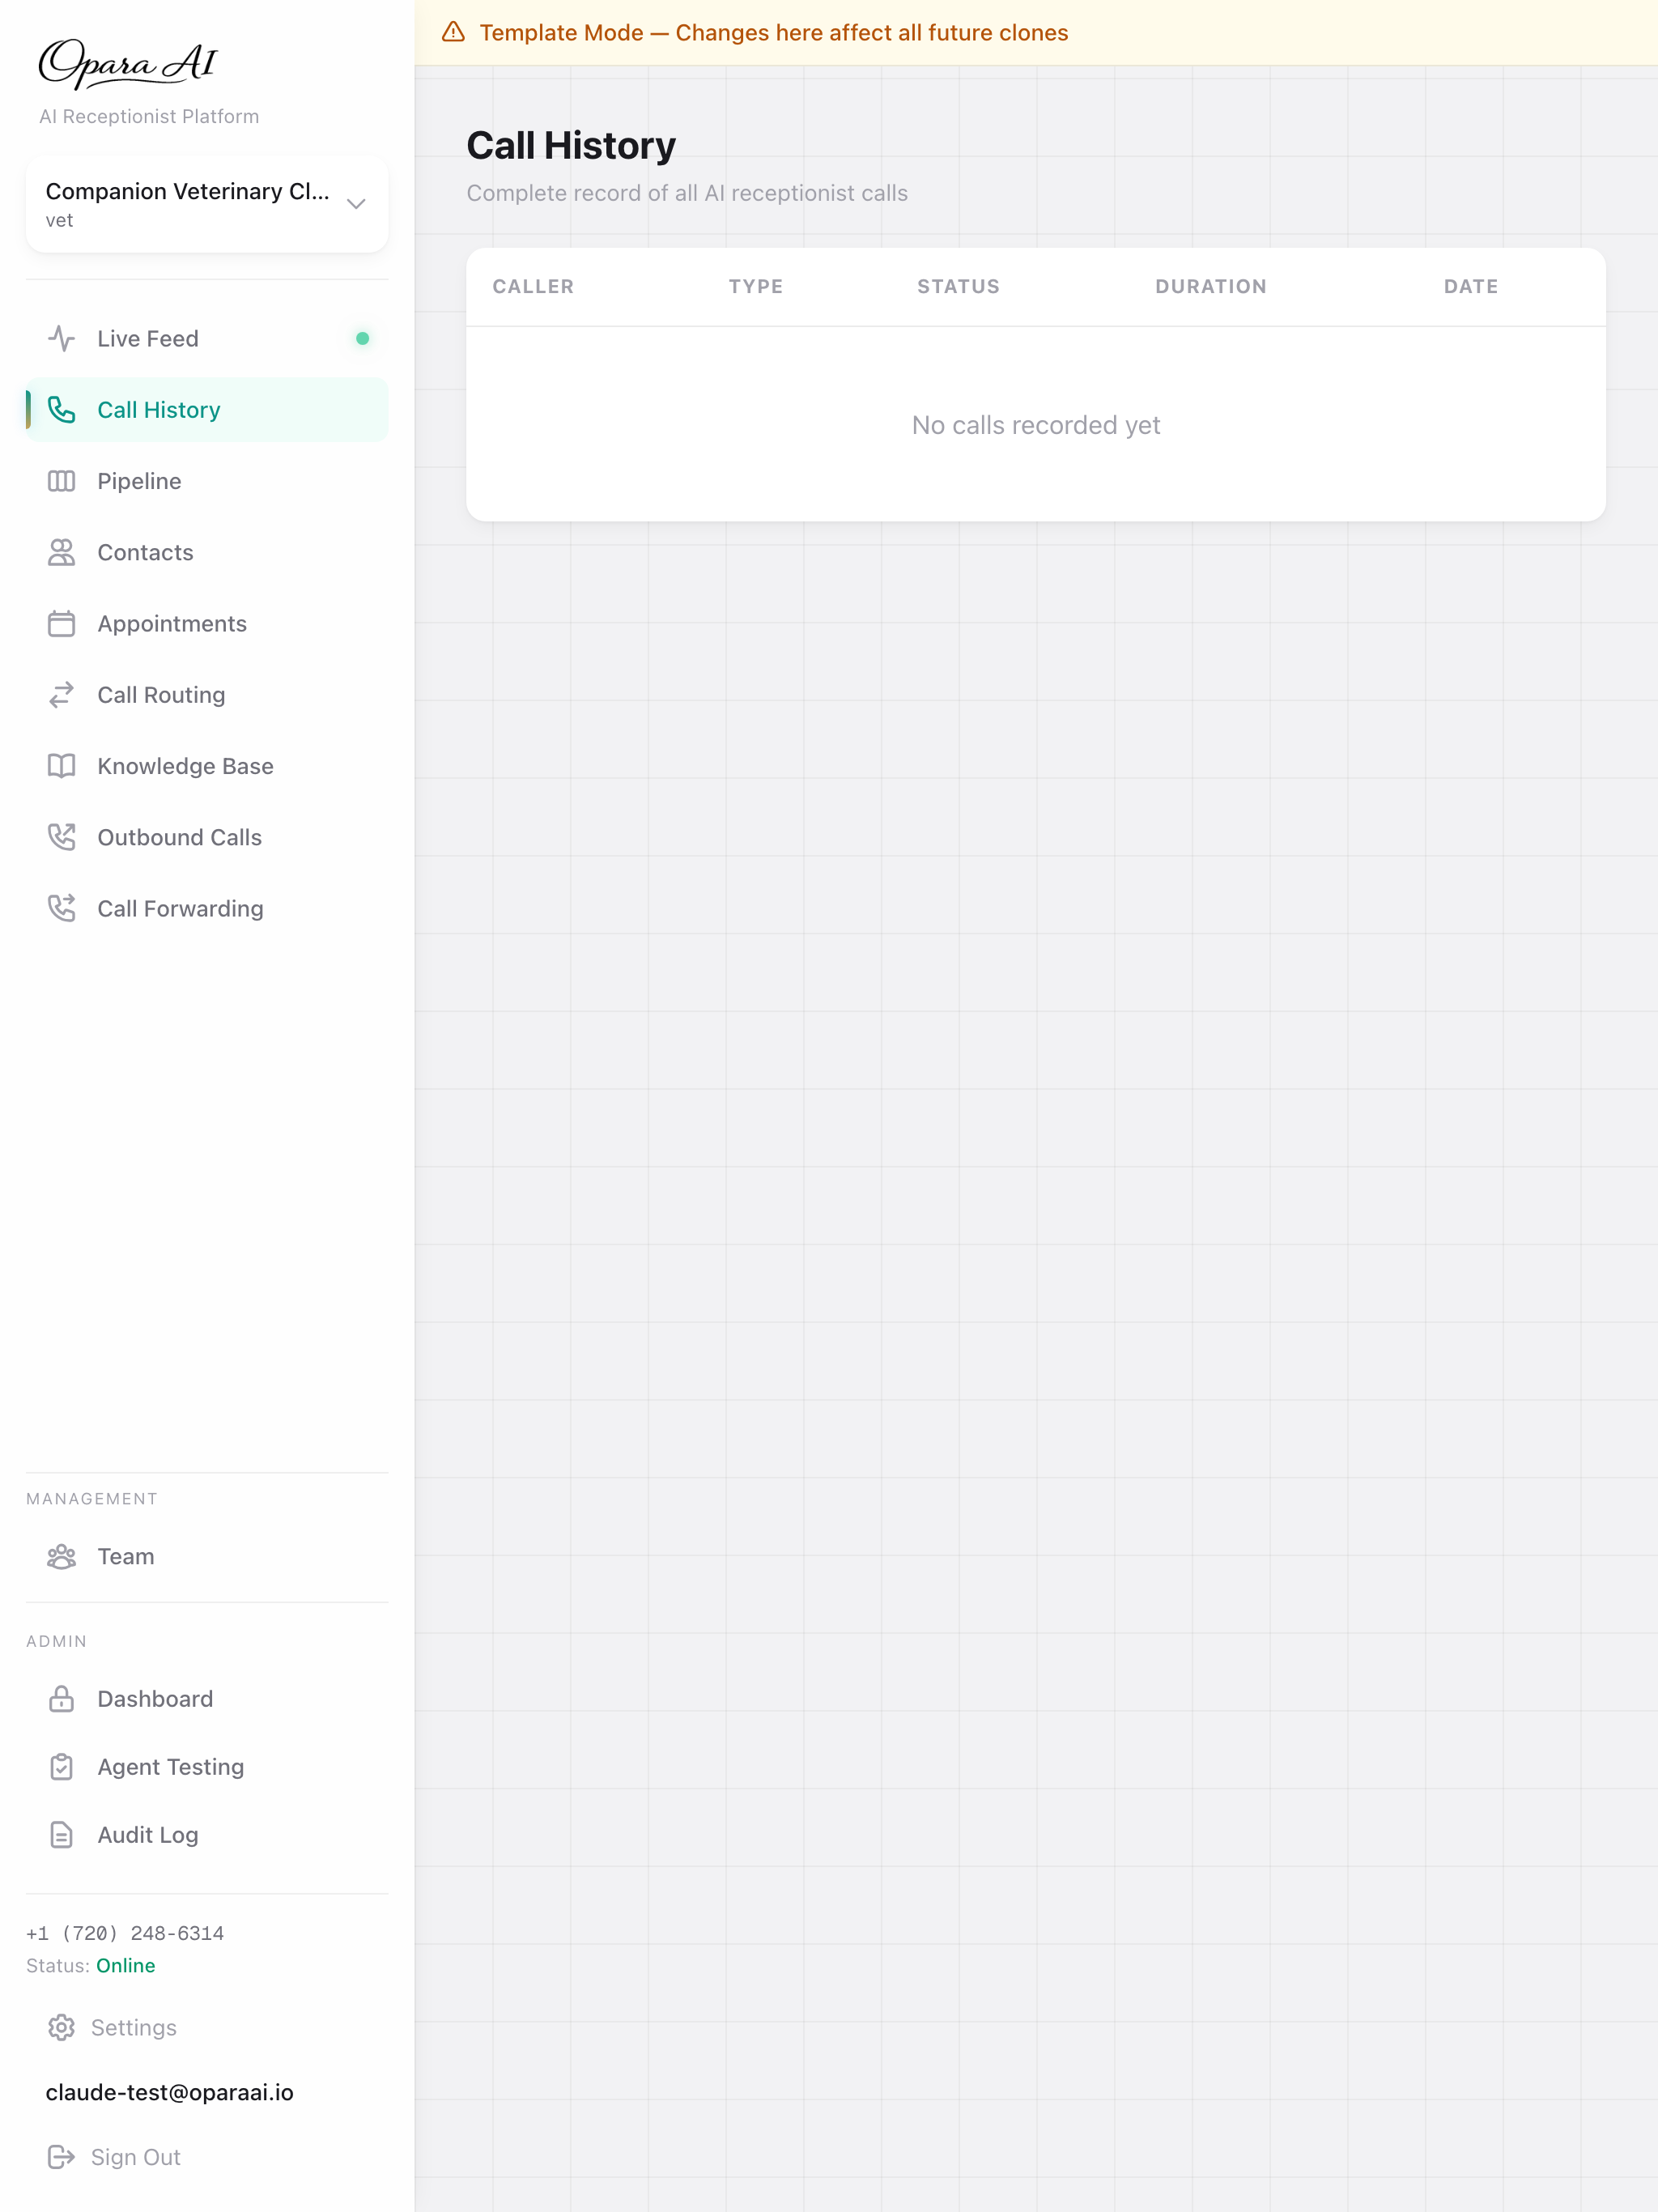The width and height of the screenshot is (1658, 2212).
Task: View the Audit Log
Action: pyautogui.click(x=207, y=1835)
